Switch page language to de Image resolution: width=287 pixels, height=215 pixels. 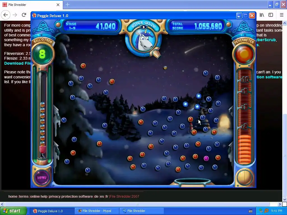(96, 196)
